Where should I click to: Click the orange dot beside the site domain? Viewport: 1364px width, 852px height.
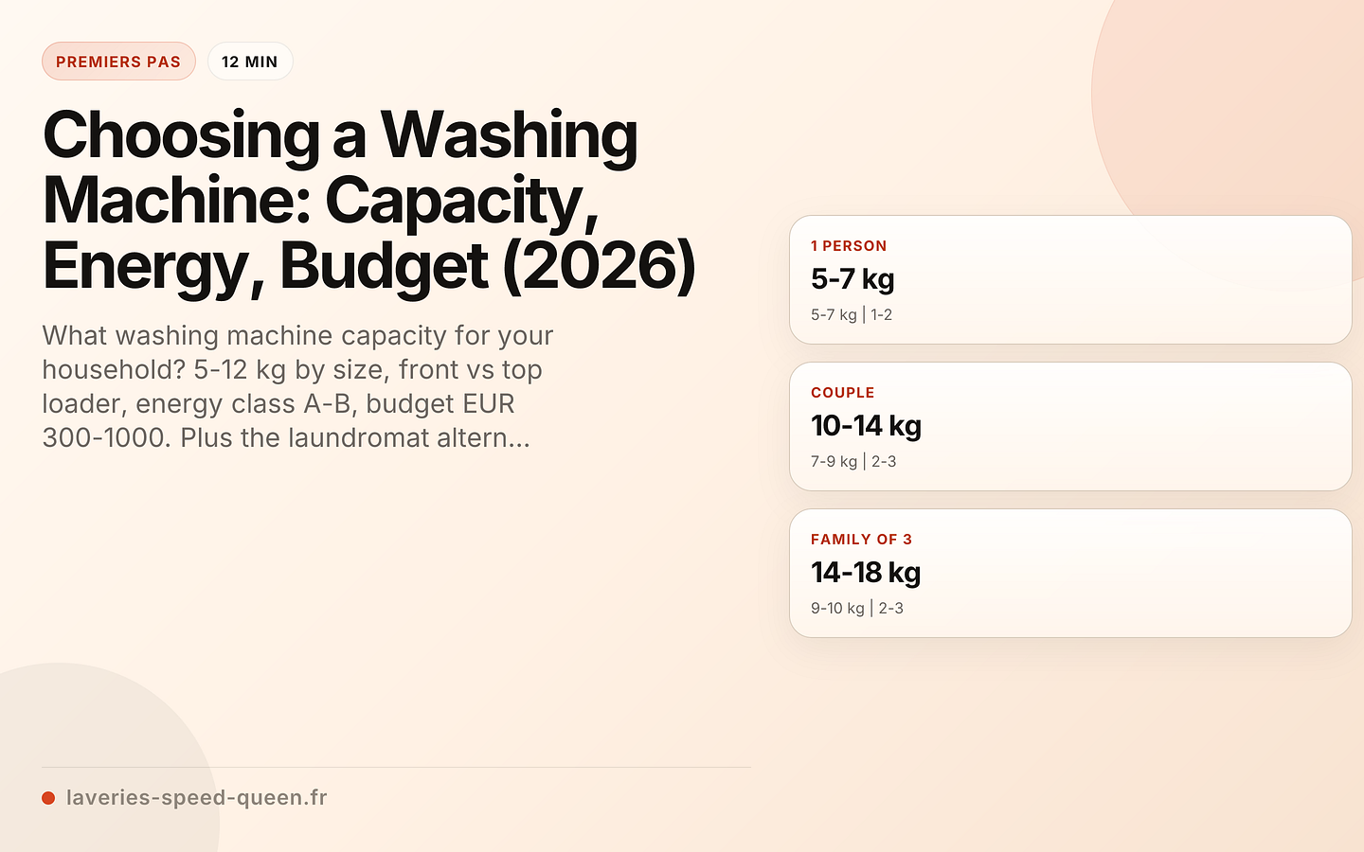coord(48,798)
